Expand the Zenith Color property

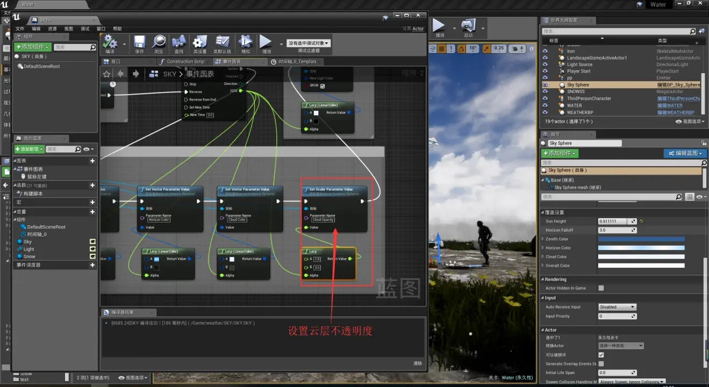tap(543, 239)
